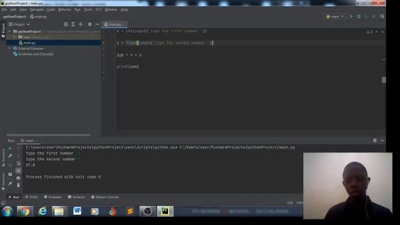Click main.py breadcrumb in navigation bar
This screenshot has height=225, width=400.
39,17
